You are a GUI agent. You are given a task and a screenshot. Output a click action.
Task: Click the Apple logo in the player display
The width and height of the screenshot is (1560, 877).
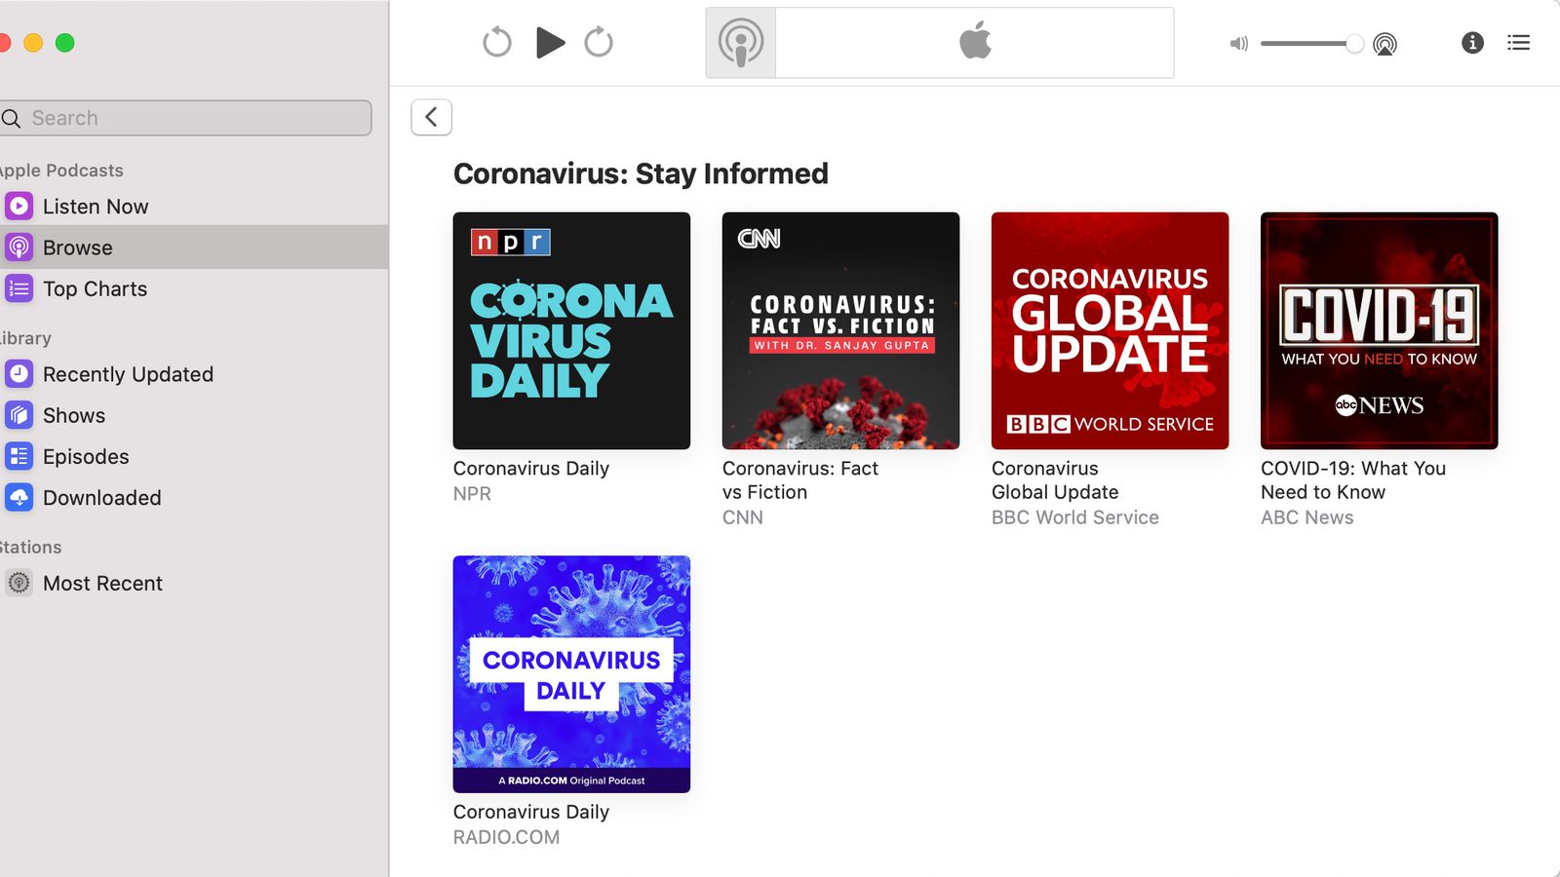tap(975, 42)
